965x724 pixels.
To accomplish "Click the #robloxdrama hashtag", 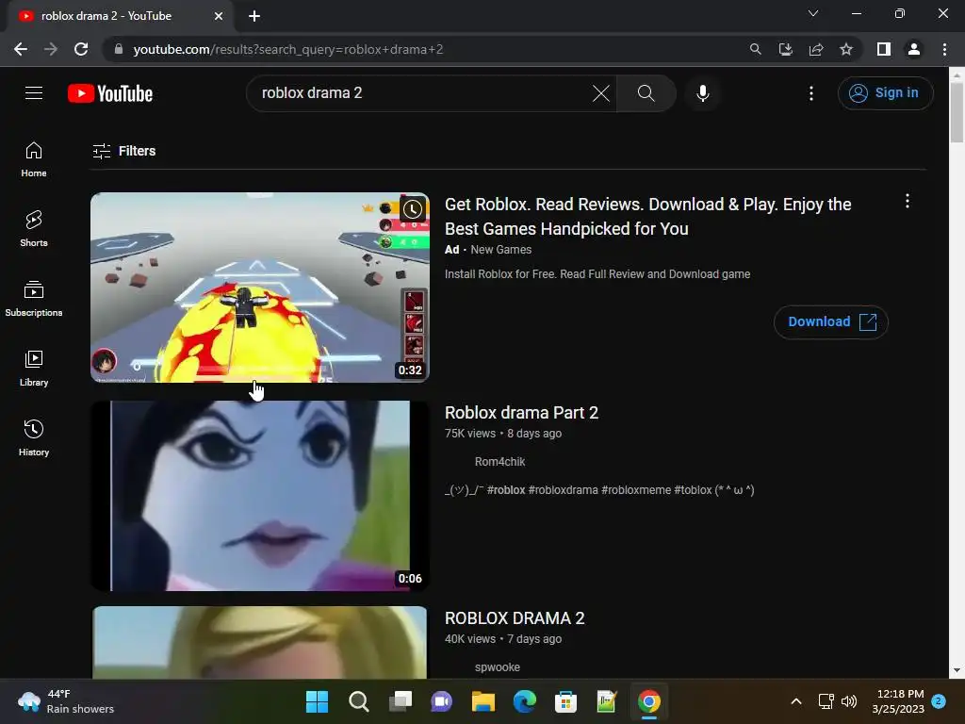I will click(x=564, y=490).
